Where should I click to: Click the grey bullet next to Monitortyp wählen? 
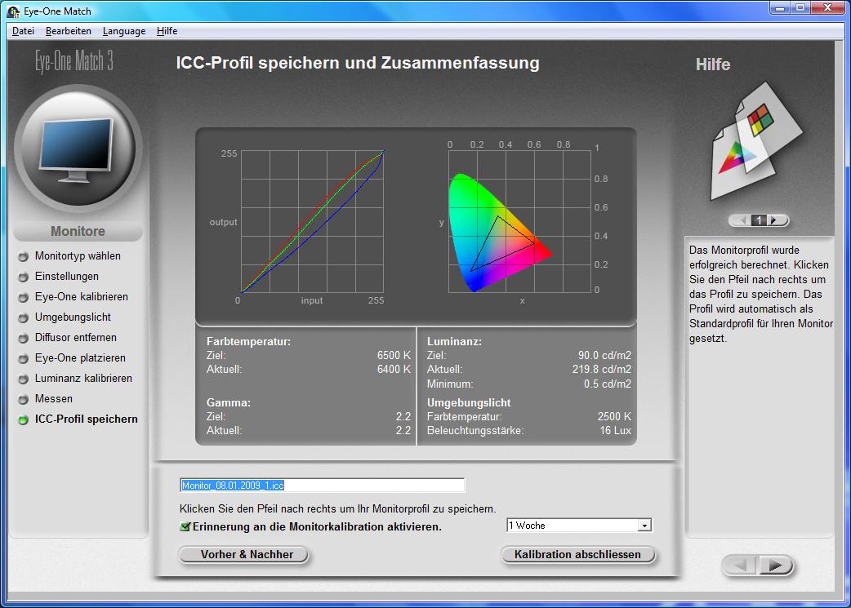(24, 256)
